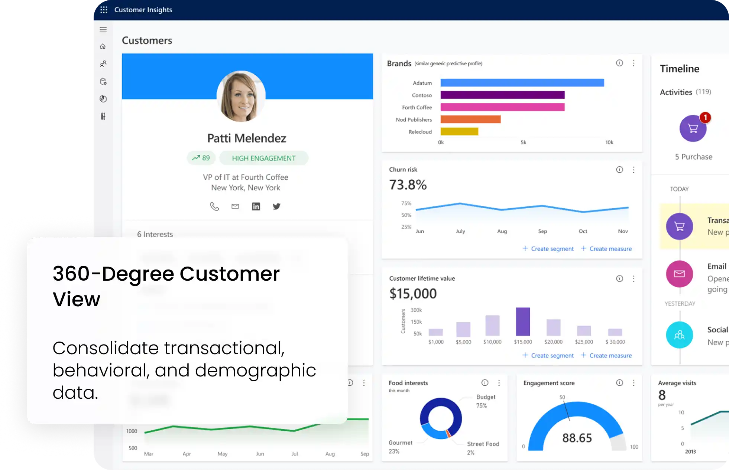Open the Data sources icon in the sidebar

[103, 81]
